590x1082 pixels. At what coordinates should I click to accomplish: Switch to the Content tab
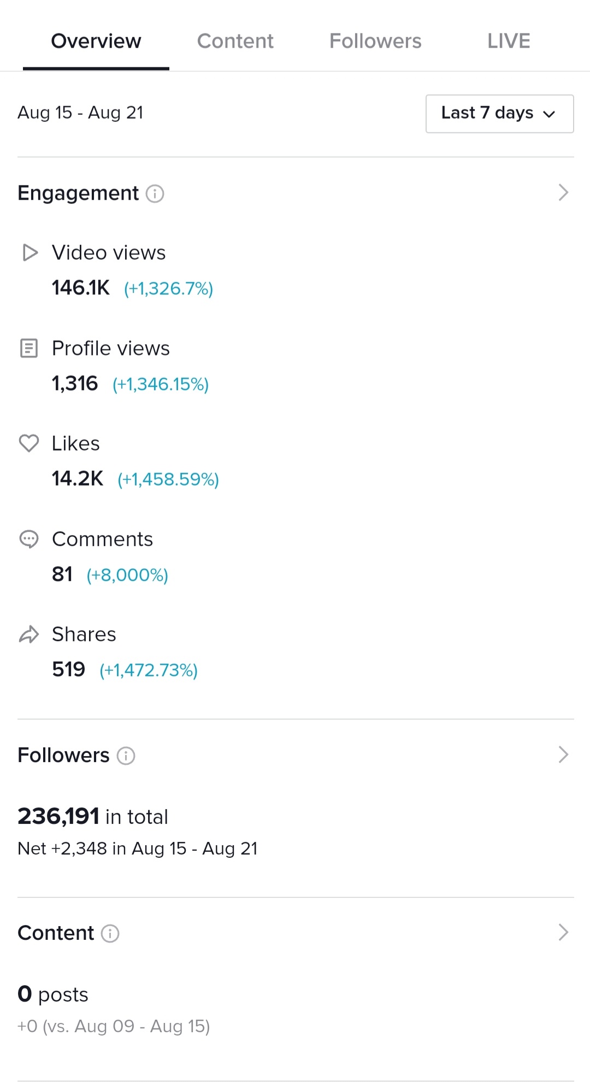(235, 41)
